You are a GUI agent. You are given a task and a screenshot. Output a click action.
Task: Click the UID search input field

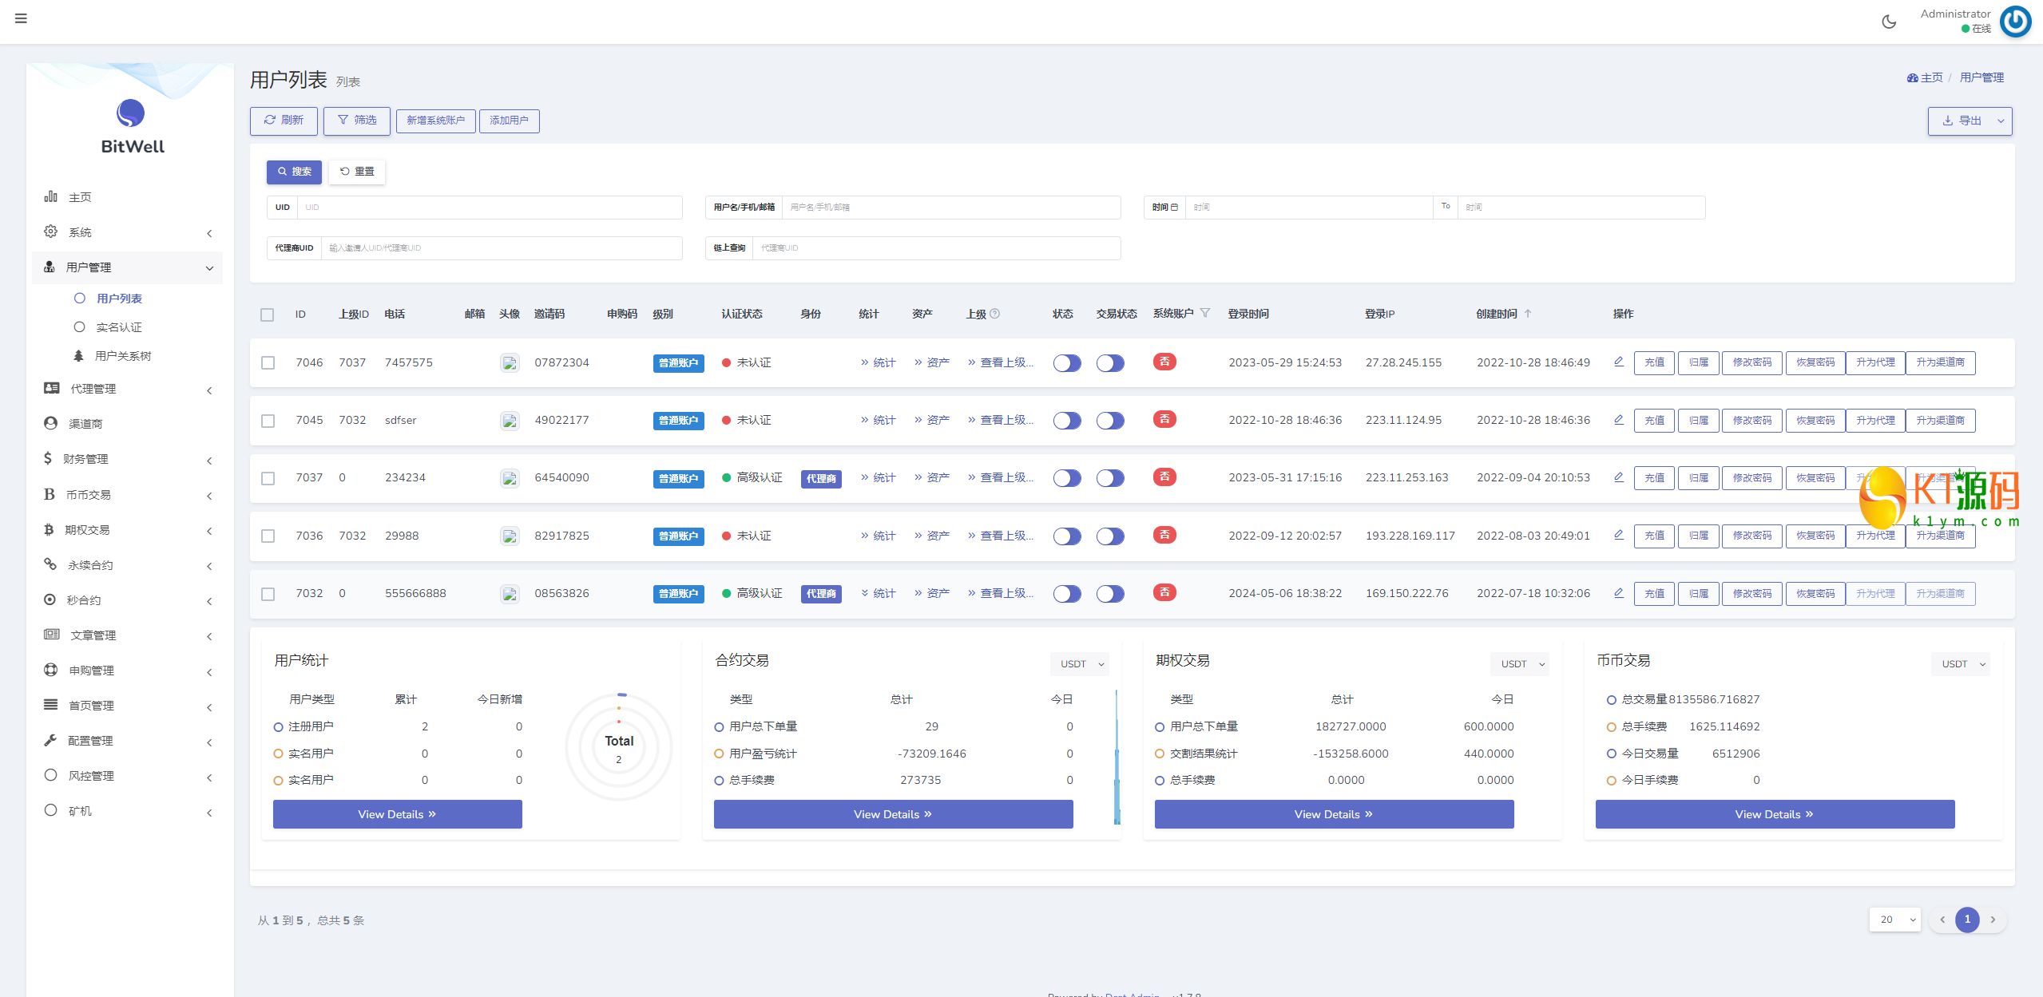tap(489, 208)
